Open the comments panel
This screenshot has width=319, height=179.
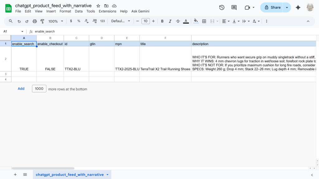click(234, 7)
